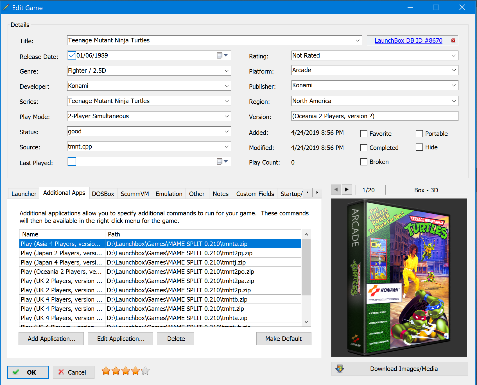Set rating to five stars
Viewport: 477px width, 385px height.
tap(145, 371)
